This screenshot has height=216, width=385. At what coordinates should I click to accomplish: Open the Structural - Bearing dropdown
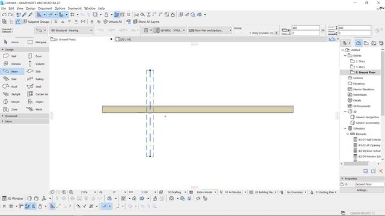(x=71, y=31)
